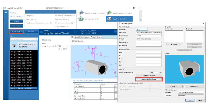Image resolution: width=212 pixels, height=110 pixels.
Task: Click the DELETE button
Action: click(x=31, y=32)
